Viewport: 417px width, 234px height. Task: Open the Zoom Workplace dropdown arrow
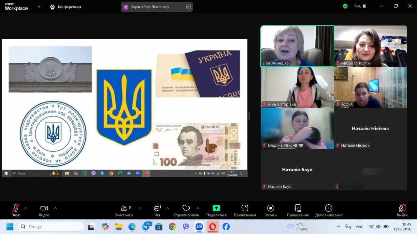pyautogui.click(x=39, y=7)
